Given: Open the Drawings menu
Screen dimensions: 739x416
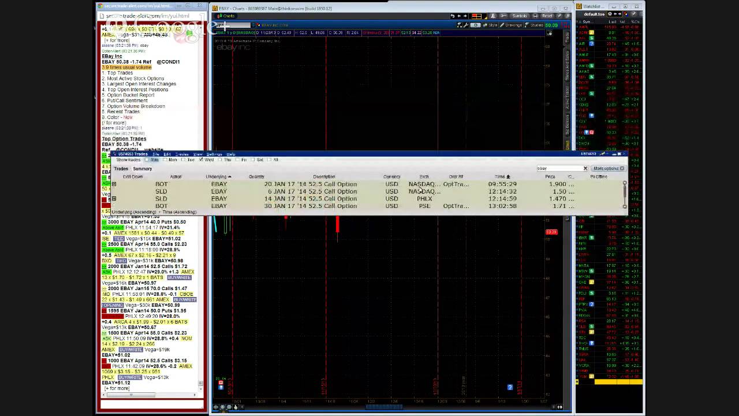Looking at the screenshot, I should 511,25.
